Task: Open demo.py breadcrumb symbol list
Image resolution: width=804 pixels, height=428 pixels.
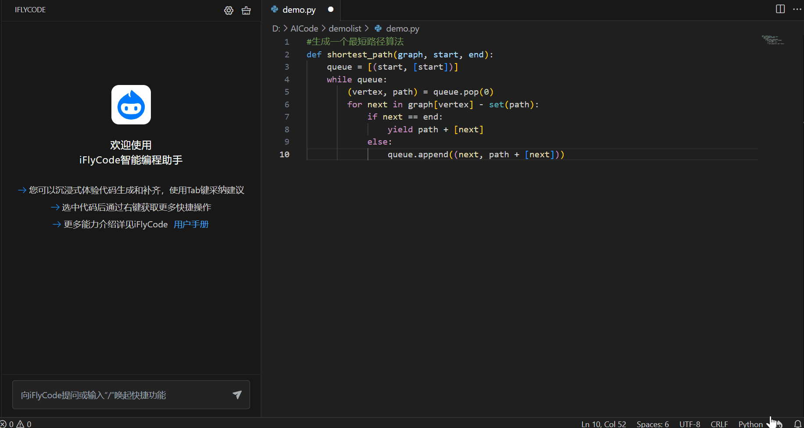Action: tap(403, 28)
